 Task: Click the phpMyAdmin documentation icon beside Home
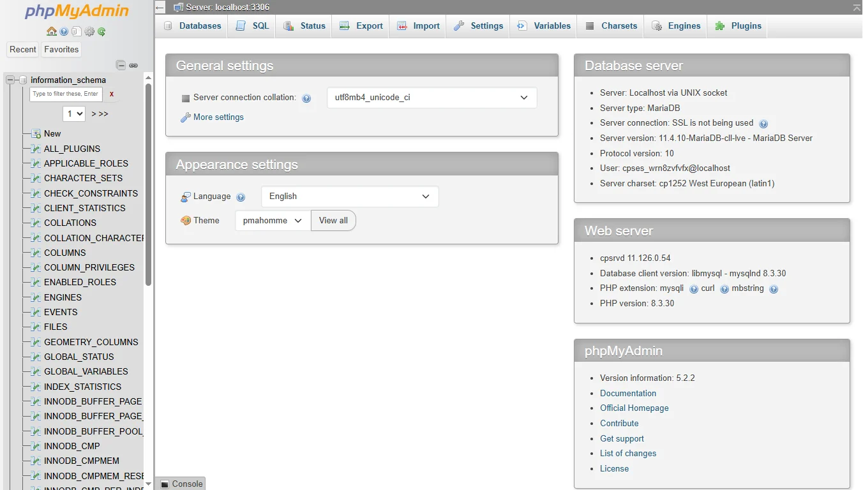[x=64, y=31]
